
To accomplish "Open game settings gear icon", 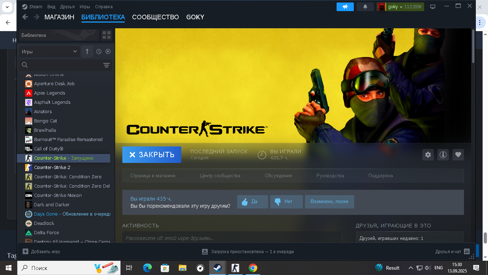I will pyautogui.click(x=428, y=155).
